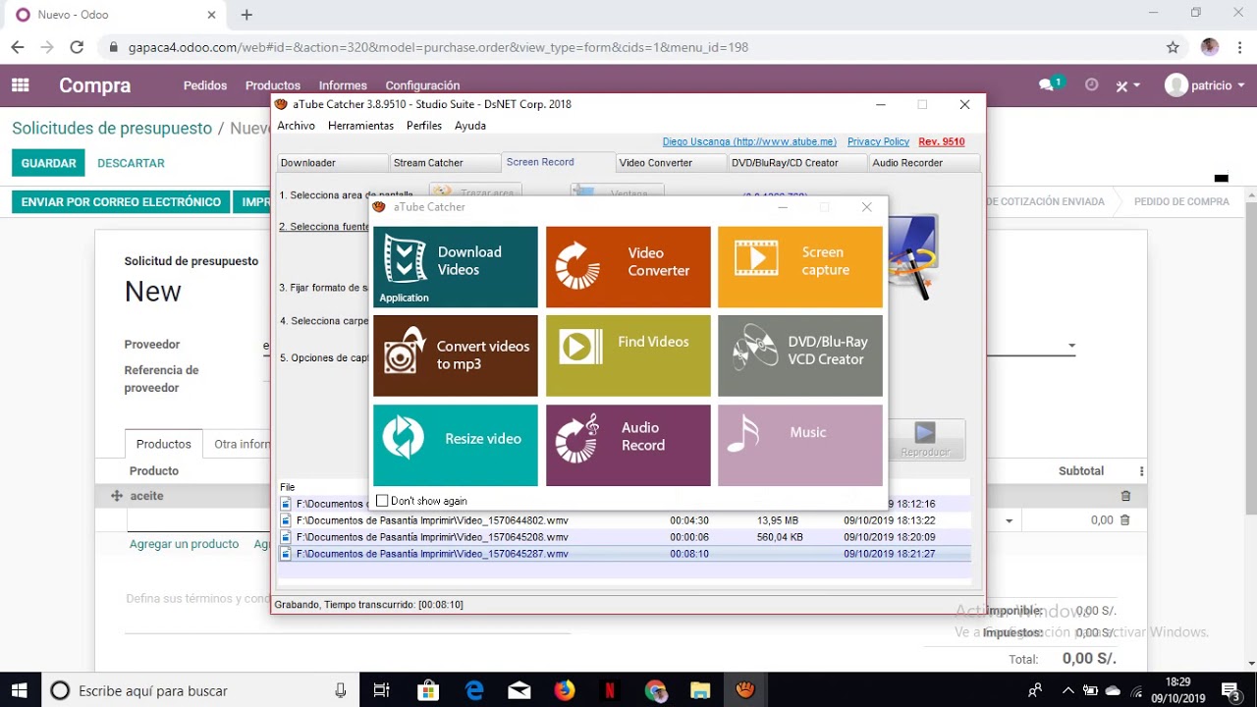1257x707 pixels.
Task: Bookmark this page with the star
Action: (x=1173, y=47)
